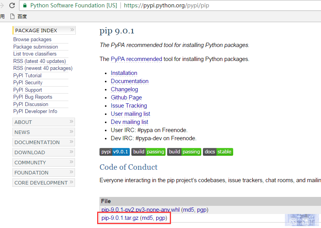Open the PyPI Discussion link
Viewport: 321px width, 228px height.
[x=31, y=104]
